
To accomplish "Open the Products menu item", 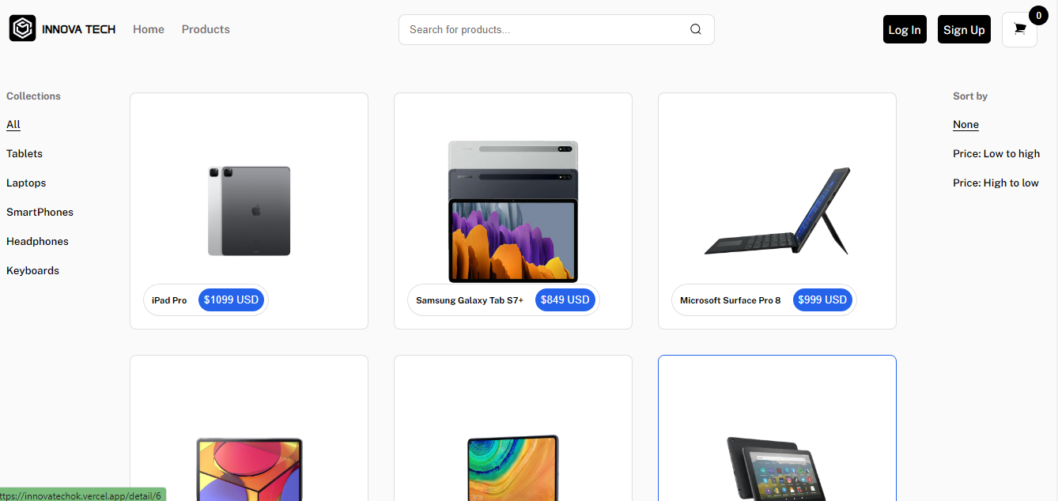I will click(x=206, y=29).
